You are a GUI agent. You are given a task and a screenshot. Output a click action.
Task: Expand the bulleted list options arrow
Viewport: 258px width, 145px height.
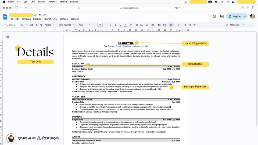(x=174, y=25)
